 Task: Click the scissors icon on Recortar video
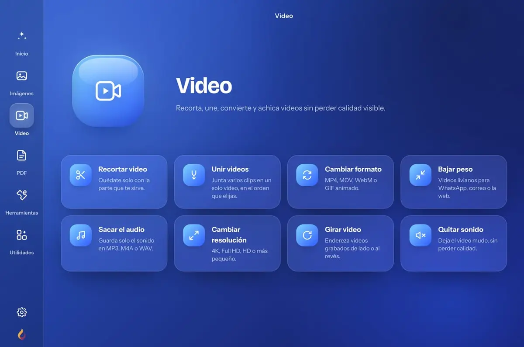pyautogui.click(x=81, y=175)
